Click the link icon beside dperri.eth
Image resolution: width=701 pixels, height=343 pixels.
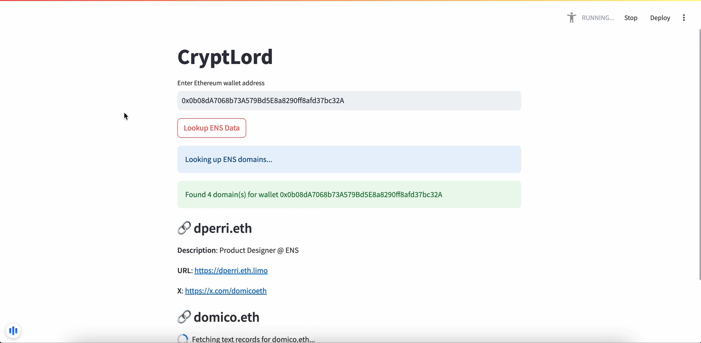click(184, 228)
